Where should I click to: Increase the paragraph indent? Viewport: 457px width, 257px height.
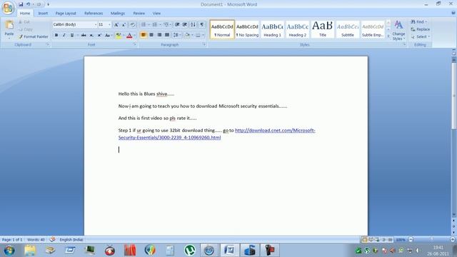pos(185,25)
